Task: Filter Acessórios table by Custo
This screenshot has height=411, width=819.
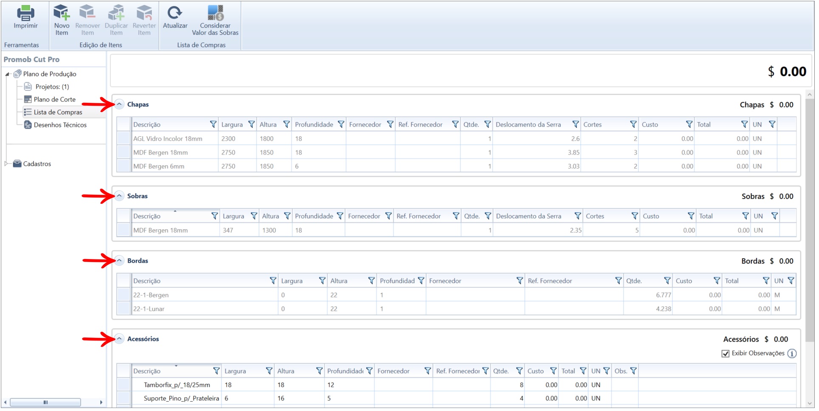Action: point(553,371)
